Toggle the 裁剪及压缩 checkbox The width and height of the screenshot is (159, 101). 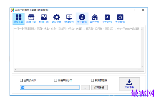[92, 80]
